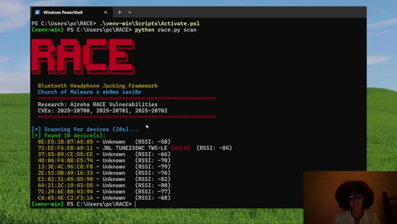Click device row 0E:E5:1B:B7:A5:85
This screenshot has width=397, height=224.
[x=104, y=142]
